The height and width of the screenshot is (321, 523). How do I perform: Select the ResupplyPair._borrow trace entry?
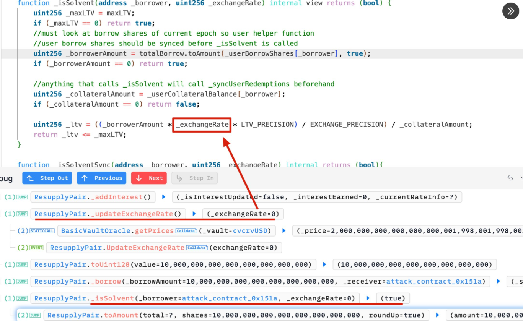(260, 281)
